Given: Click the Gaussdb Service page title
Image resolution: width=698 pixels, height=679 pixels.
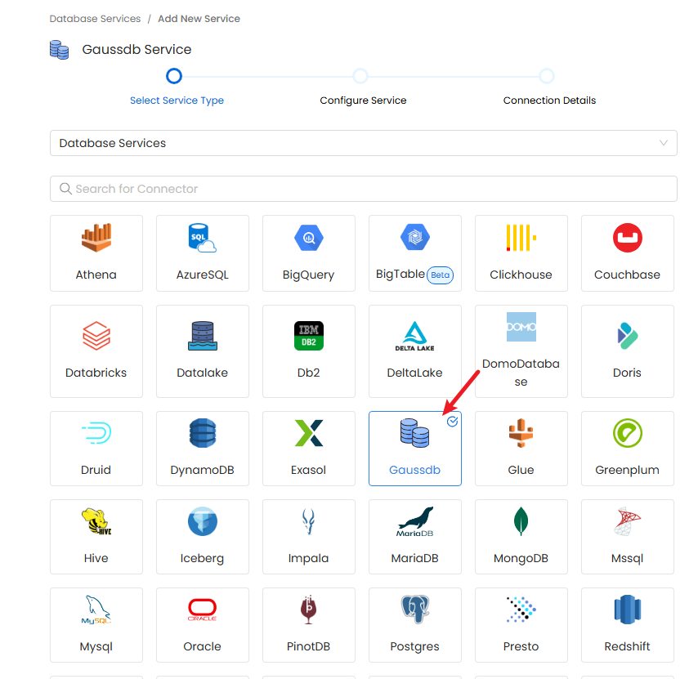Looking at the screenshot, I should [x=136, y=49].
